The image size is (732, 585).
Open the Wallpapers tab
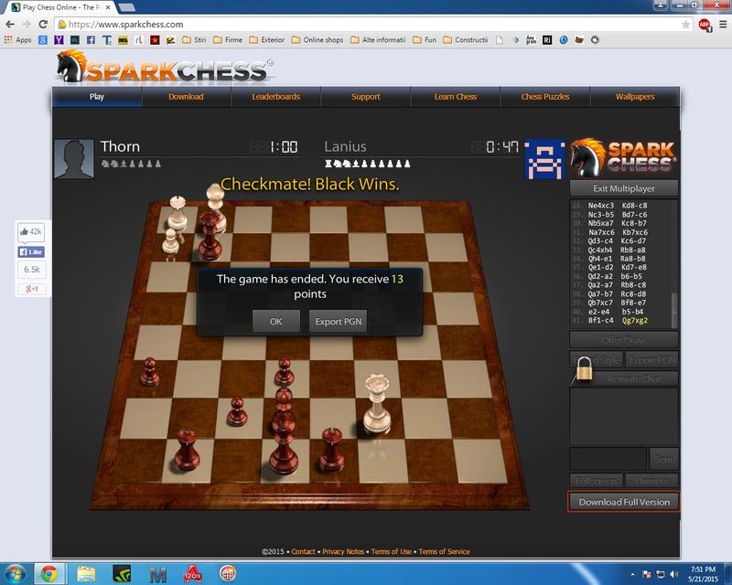(635, 97)
